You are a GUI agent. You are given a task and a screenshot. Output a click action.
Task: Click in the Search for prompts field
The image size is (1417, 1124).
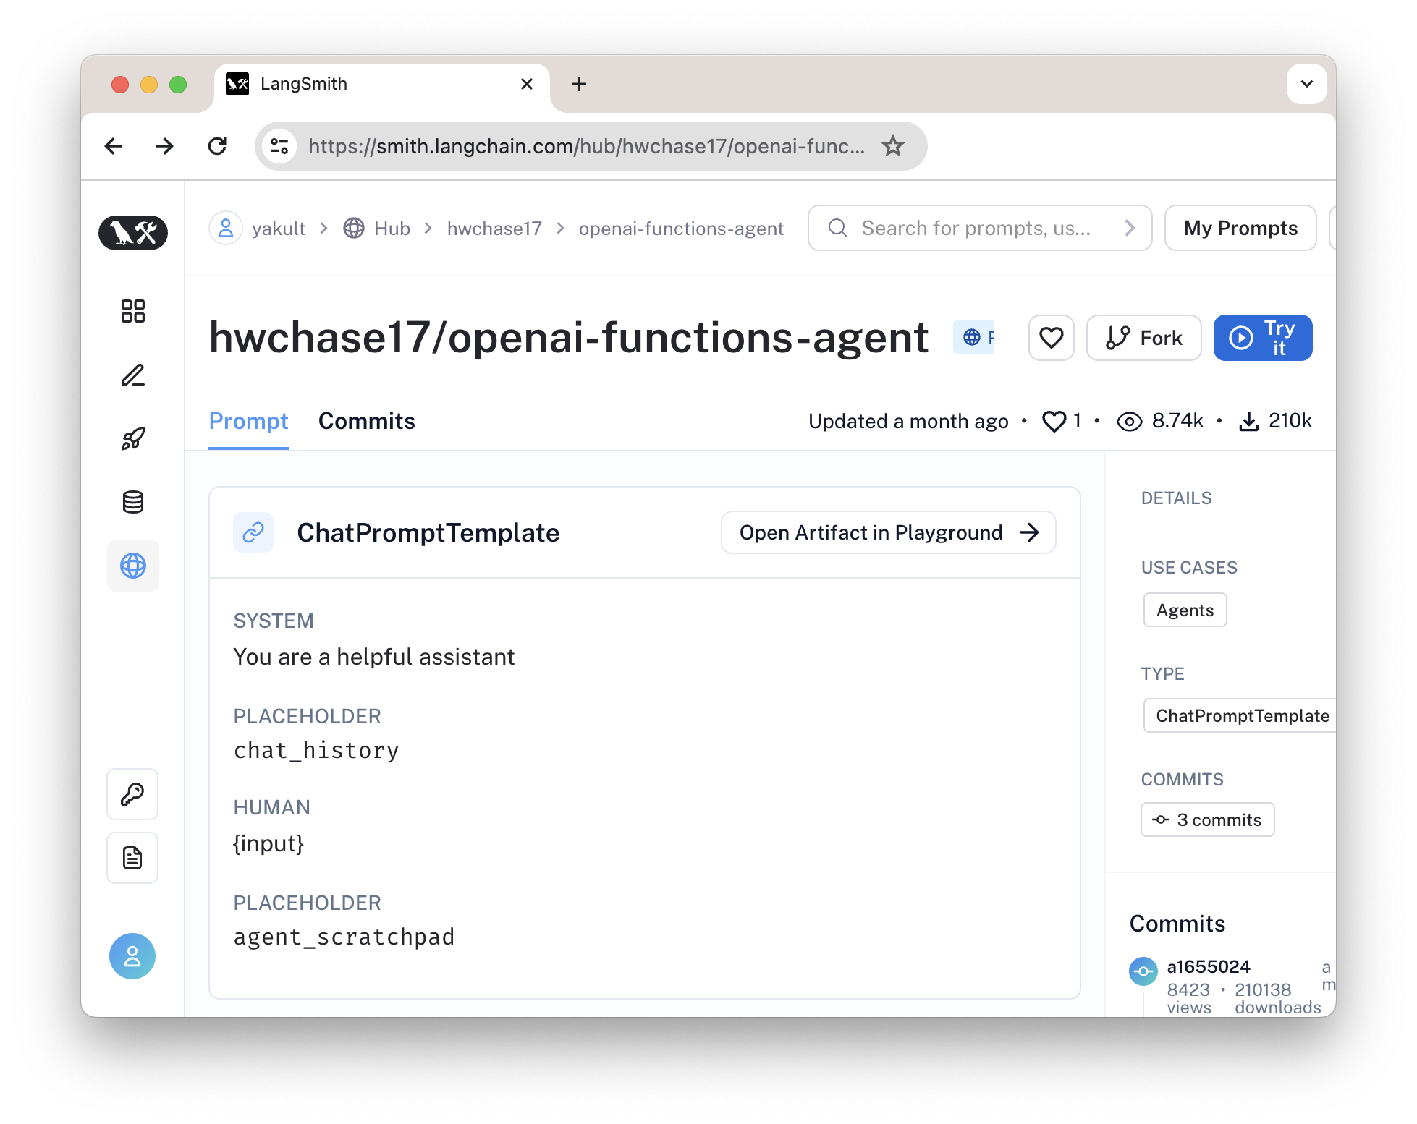point(980,229)
